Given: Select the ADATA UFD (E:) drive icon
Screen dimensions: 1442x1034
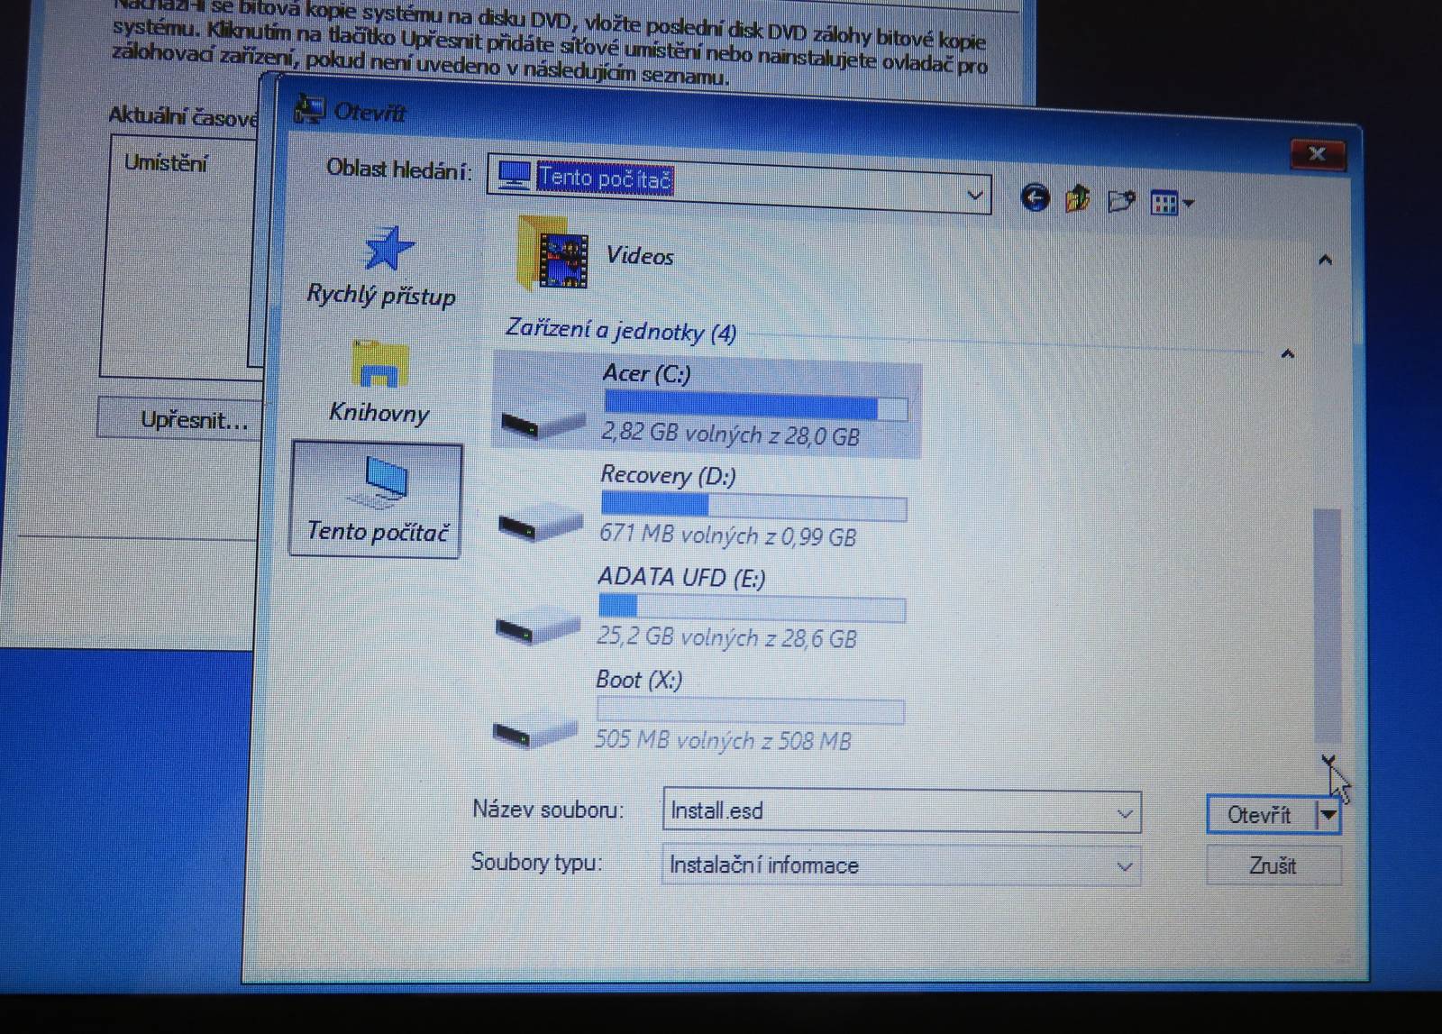Looking at the screenshot, I should 536,626.
